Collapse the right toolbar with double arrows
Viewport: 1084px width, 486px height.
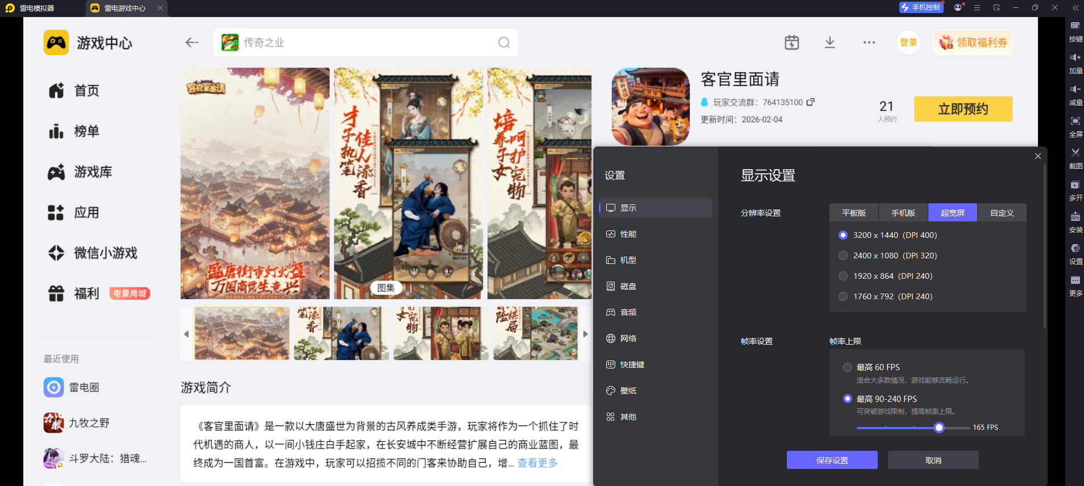[1075, 7]
